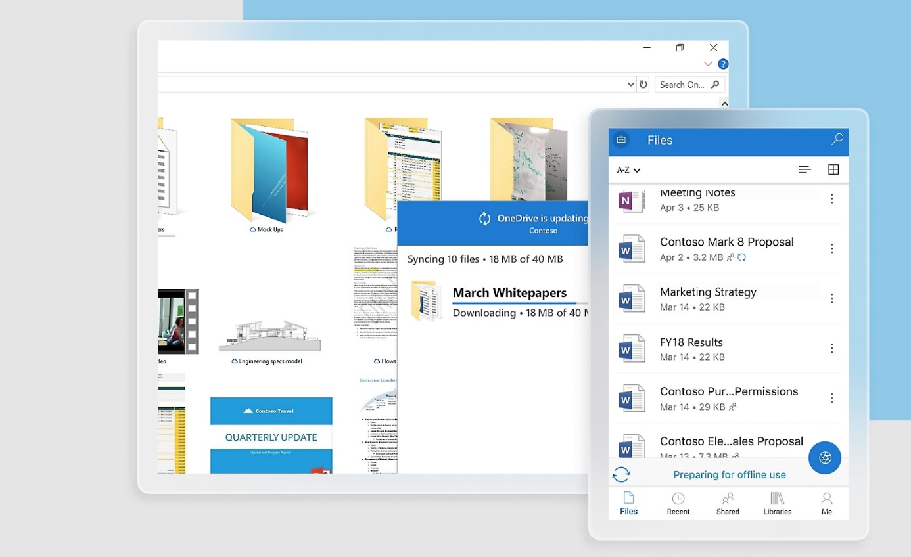
Task: Switch to the Libraries tab
Action: 778,503
